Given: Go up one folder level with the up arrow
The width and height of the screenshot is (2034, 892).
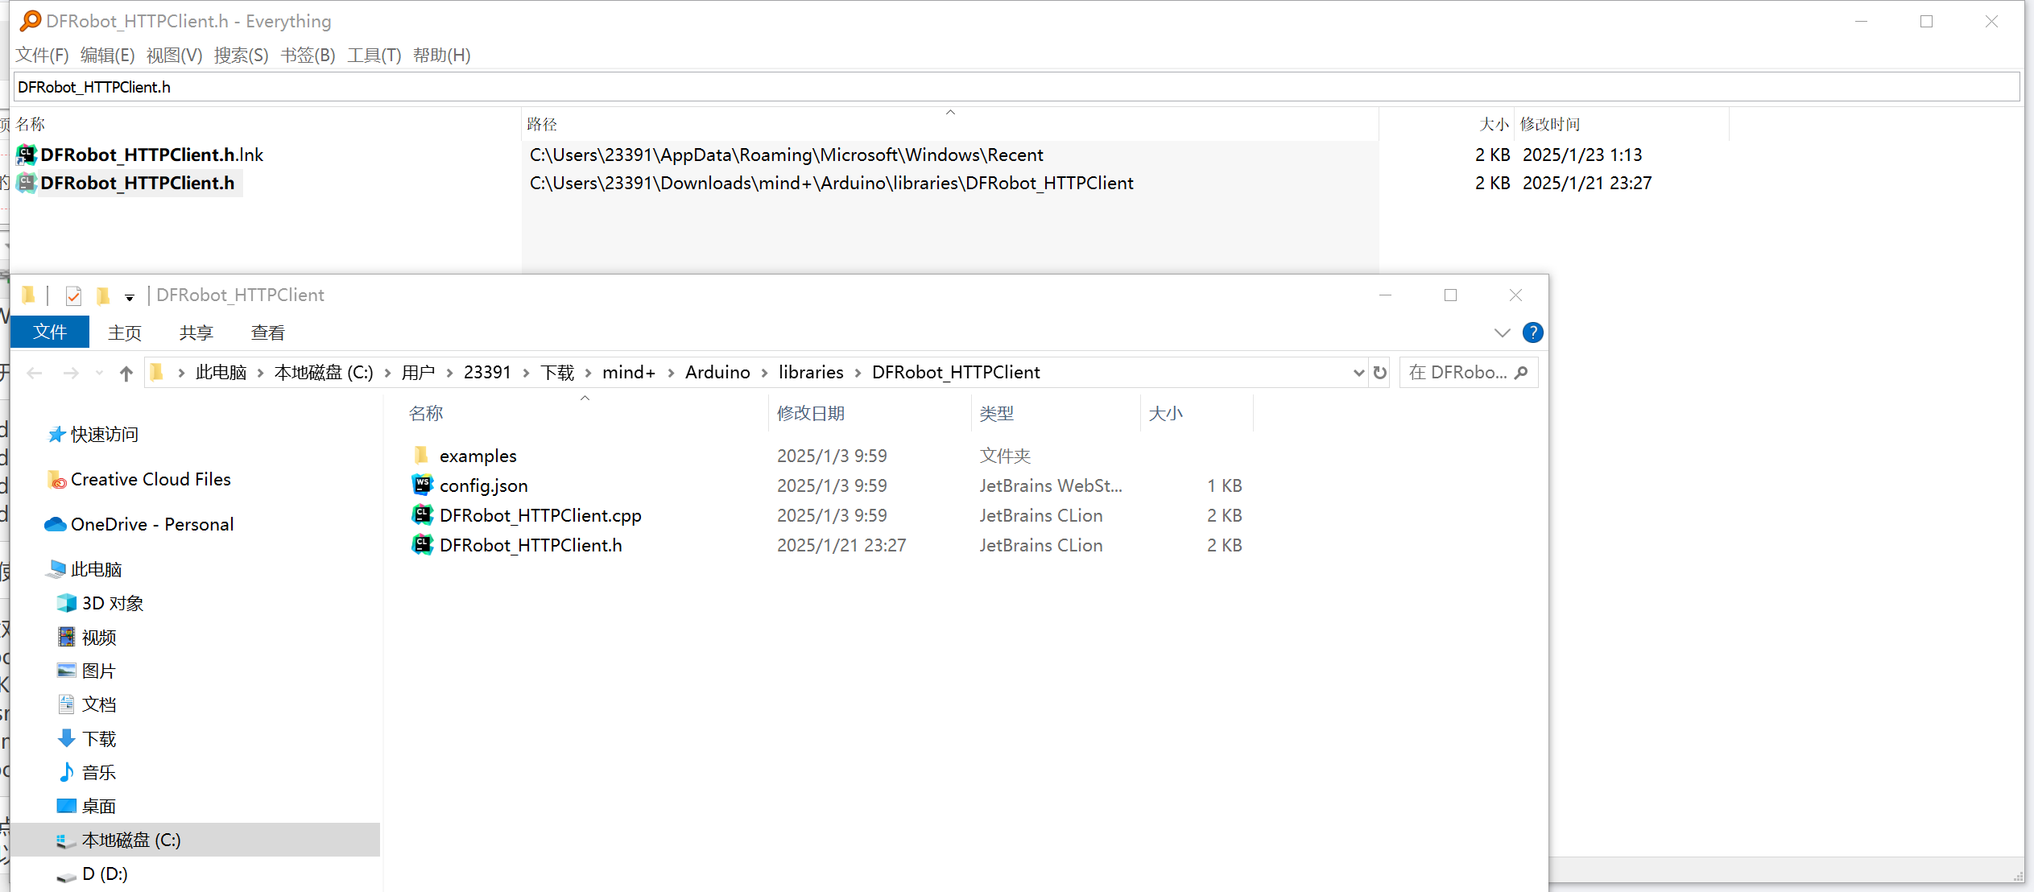Looking at the screenshot, I should (126, 373).
